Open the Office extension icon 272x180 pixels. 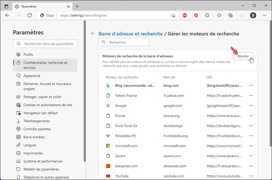[196, 15]
